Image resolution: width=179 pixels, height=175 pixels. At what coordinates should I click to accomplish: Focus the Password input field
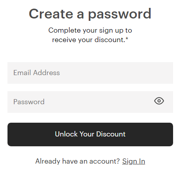(90, 102)
